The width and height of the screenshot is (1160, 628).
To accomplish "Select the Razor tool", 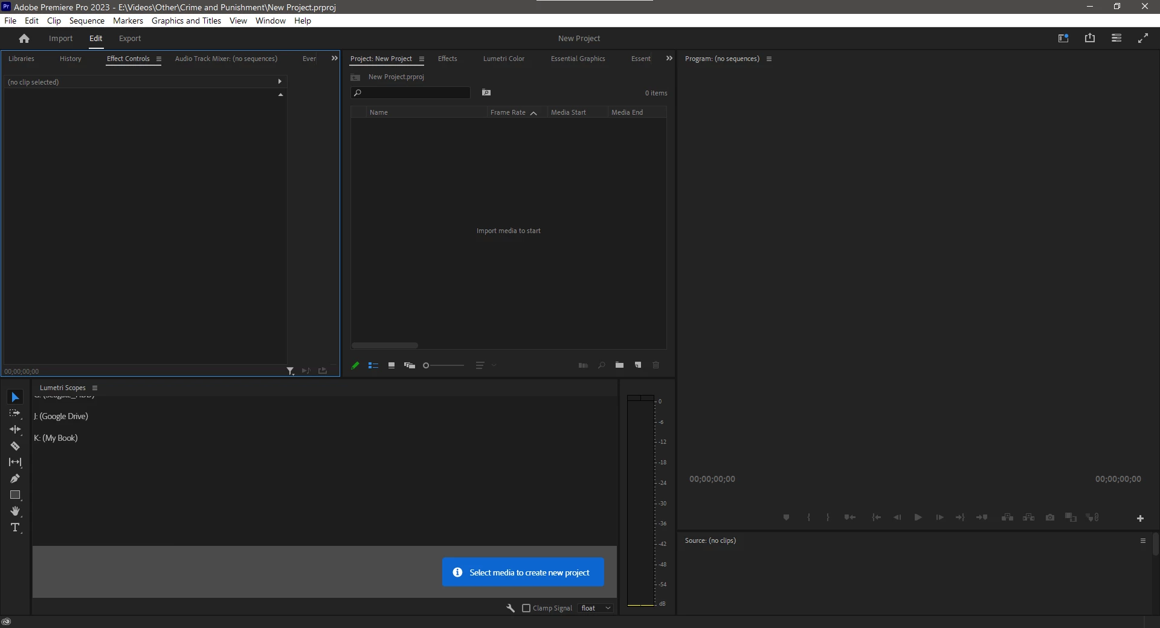I will (15, 446).
